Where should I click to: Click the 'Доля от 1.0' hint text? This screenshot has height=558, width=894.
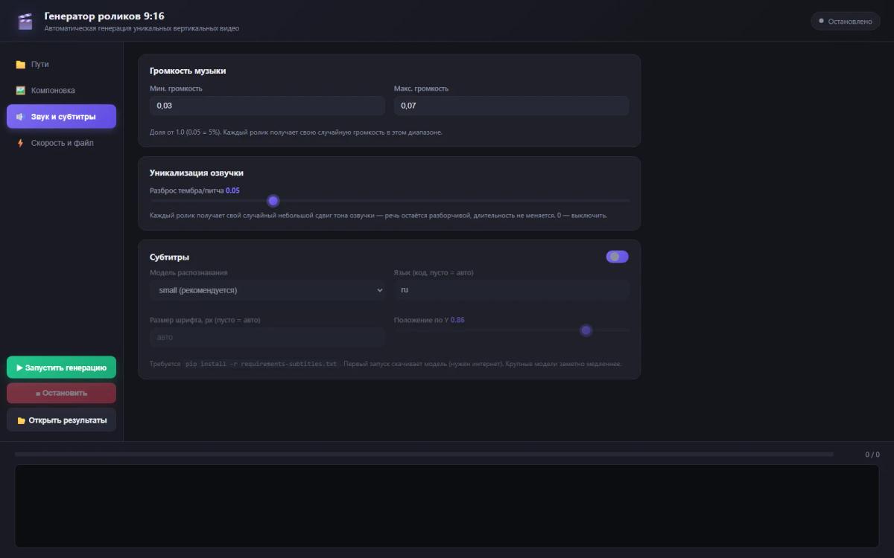(x=296, y=132)
